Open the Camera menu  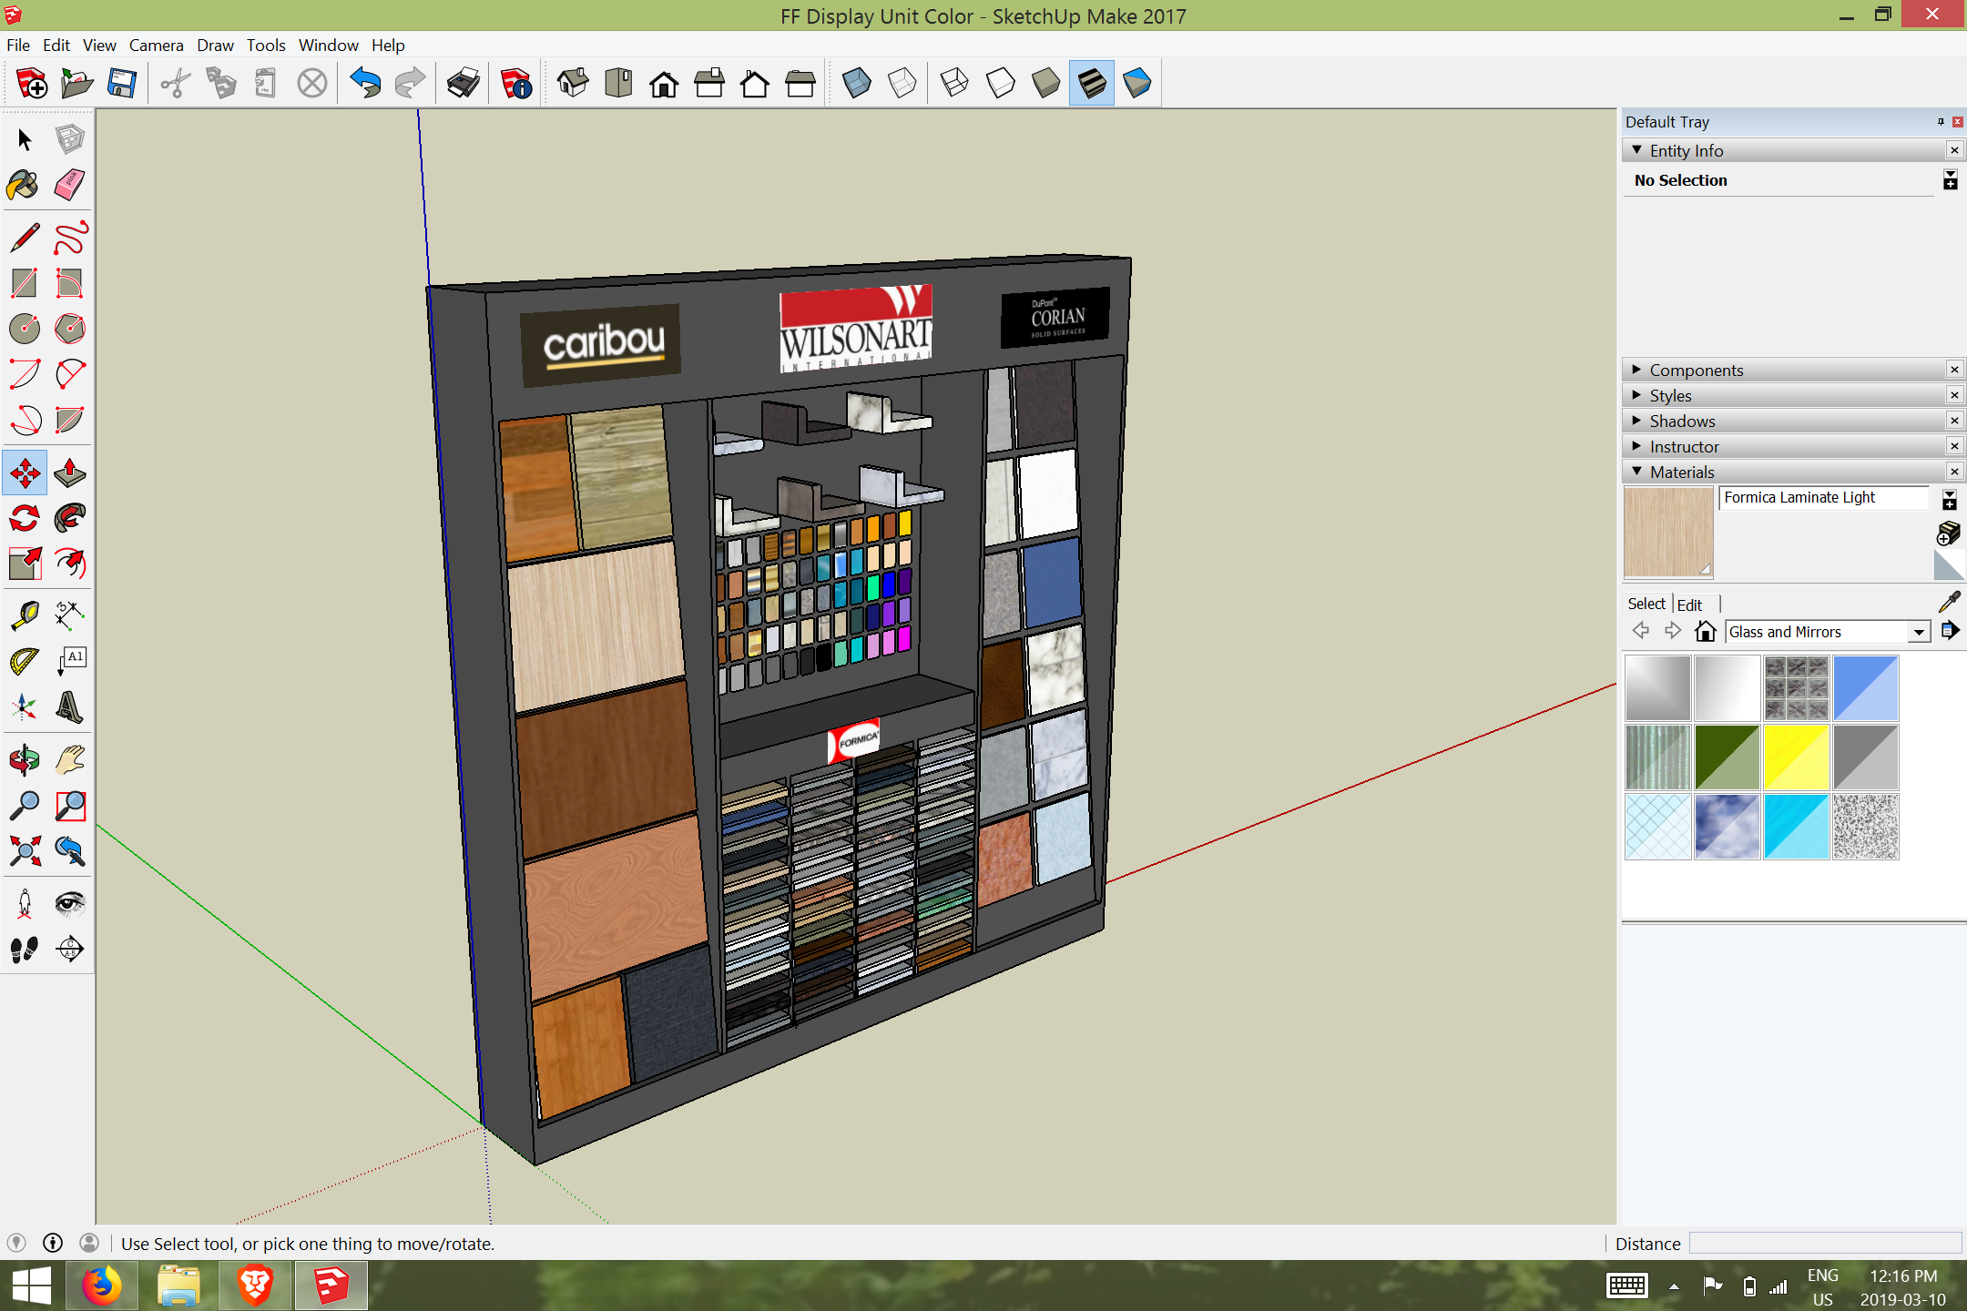(156, 45)
